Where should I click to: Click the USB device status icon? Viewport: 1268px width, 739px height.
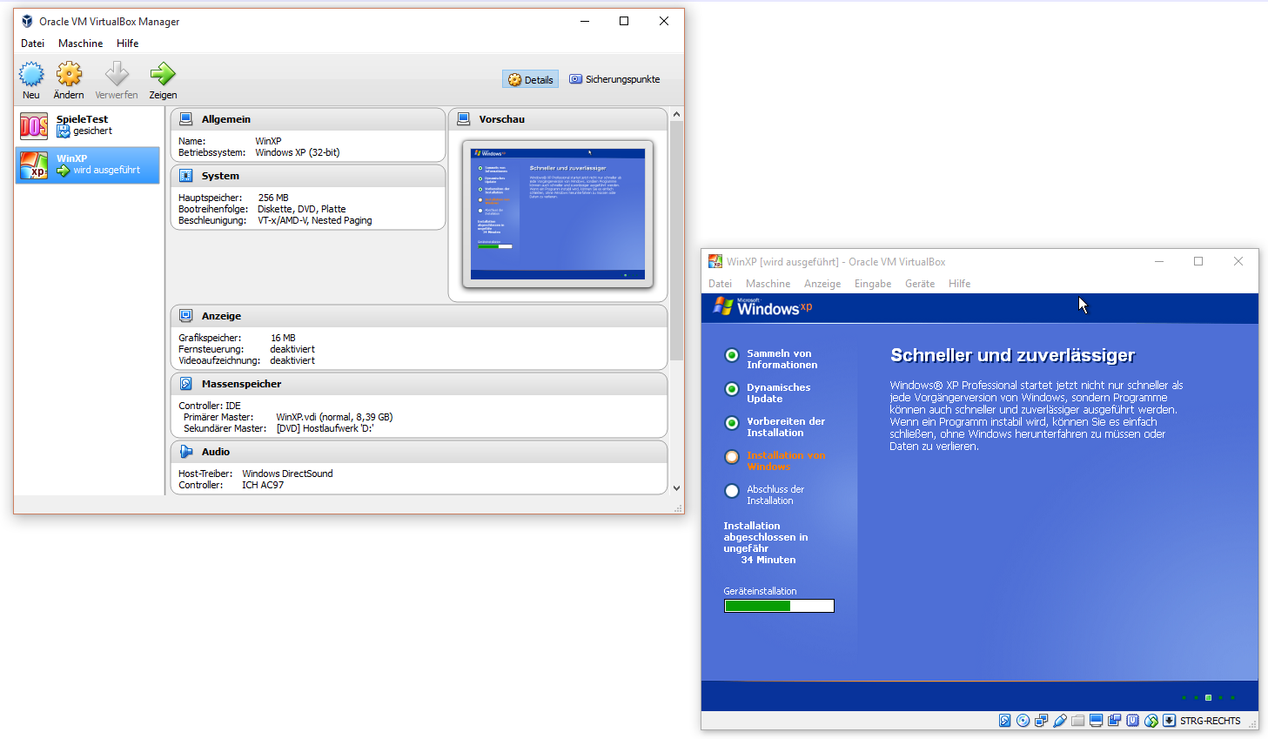[x=1059, y=721]
